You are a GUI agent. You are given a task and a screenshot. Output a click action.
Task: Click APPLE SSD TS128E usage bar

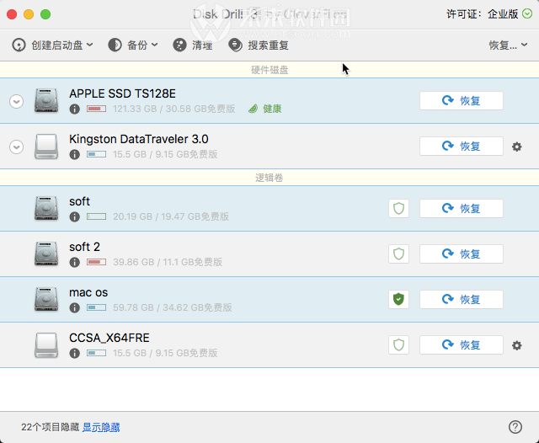[x=96, y=109]
